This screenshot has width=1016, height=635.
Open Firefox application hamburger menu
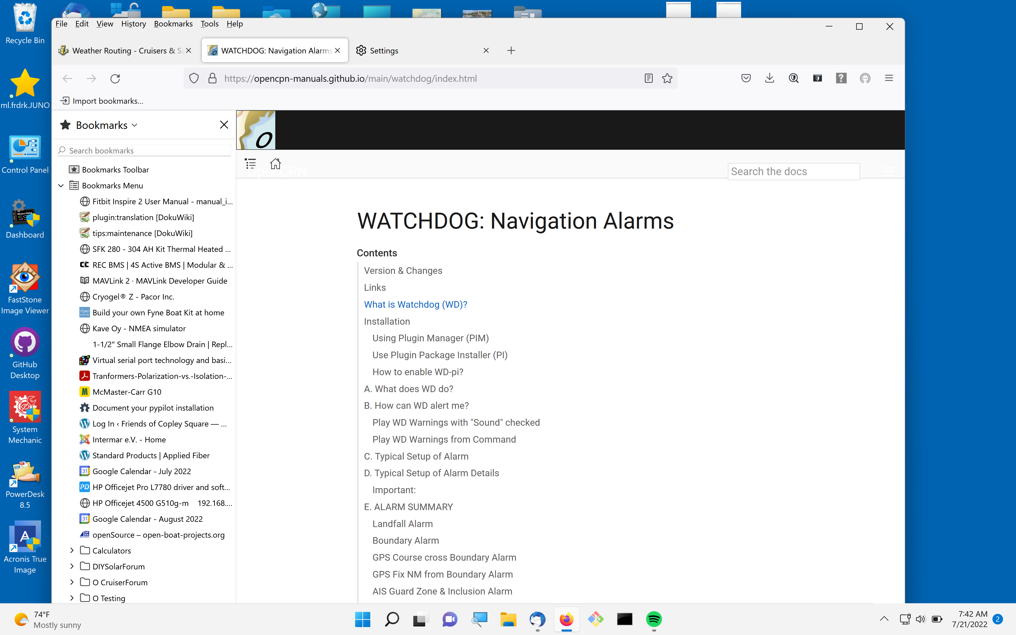coord(889,78)
